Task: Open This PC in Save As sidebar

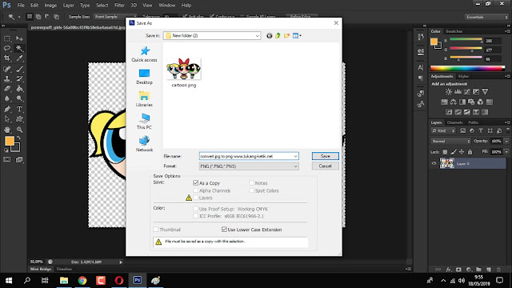Action: pos(144,122)
